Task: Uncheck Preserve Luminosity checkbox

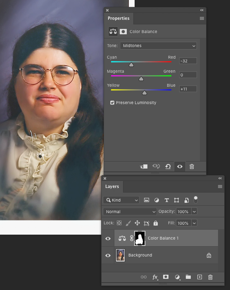Action: (112, 102)
